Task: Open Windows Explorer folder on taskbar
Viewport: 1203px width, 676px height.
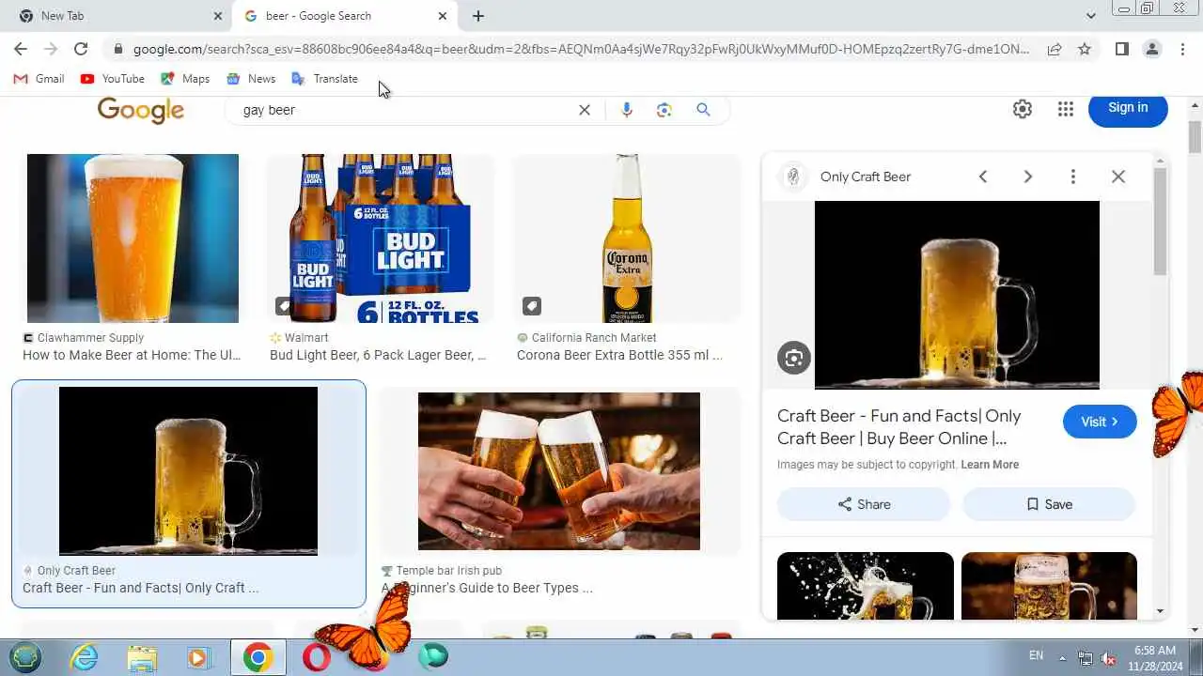Action: click(x=142, y=657)
